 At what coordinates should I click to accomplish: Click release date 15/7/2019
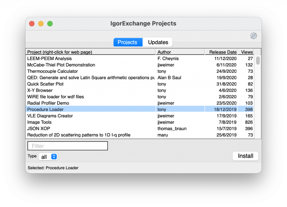coord(226,129)
